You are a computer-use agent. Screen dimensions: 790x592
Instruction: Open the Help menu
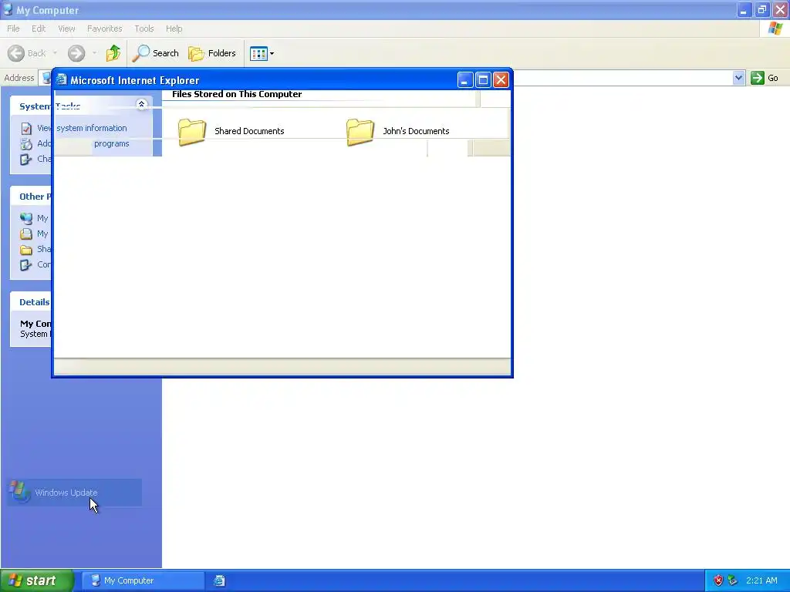click(x=174, y=29)
